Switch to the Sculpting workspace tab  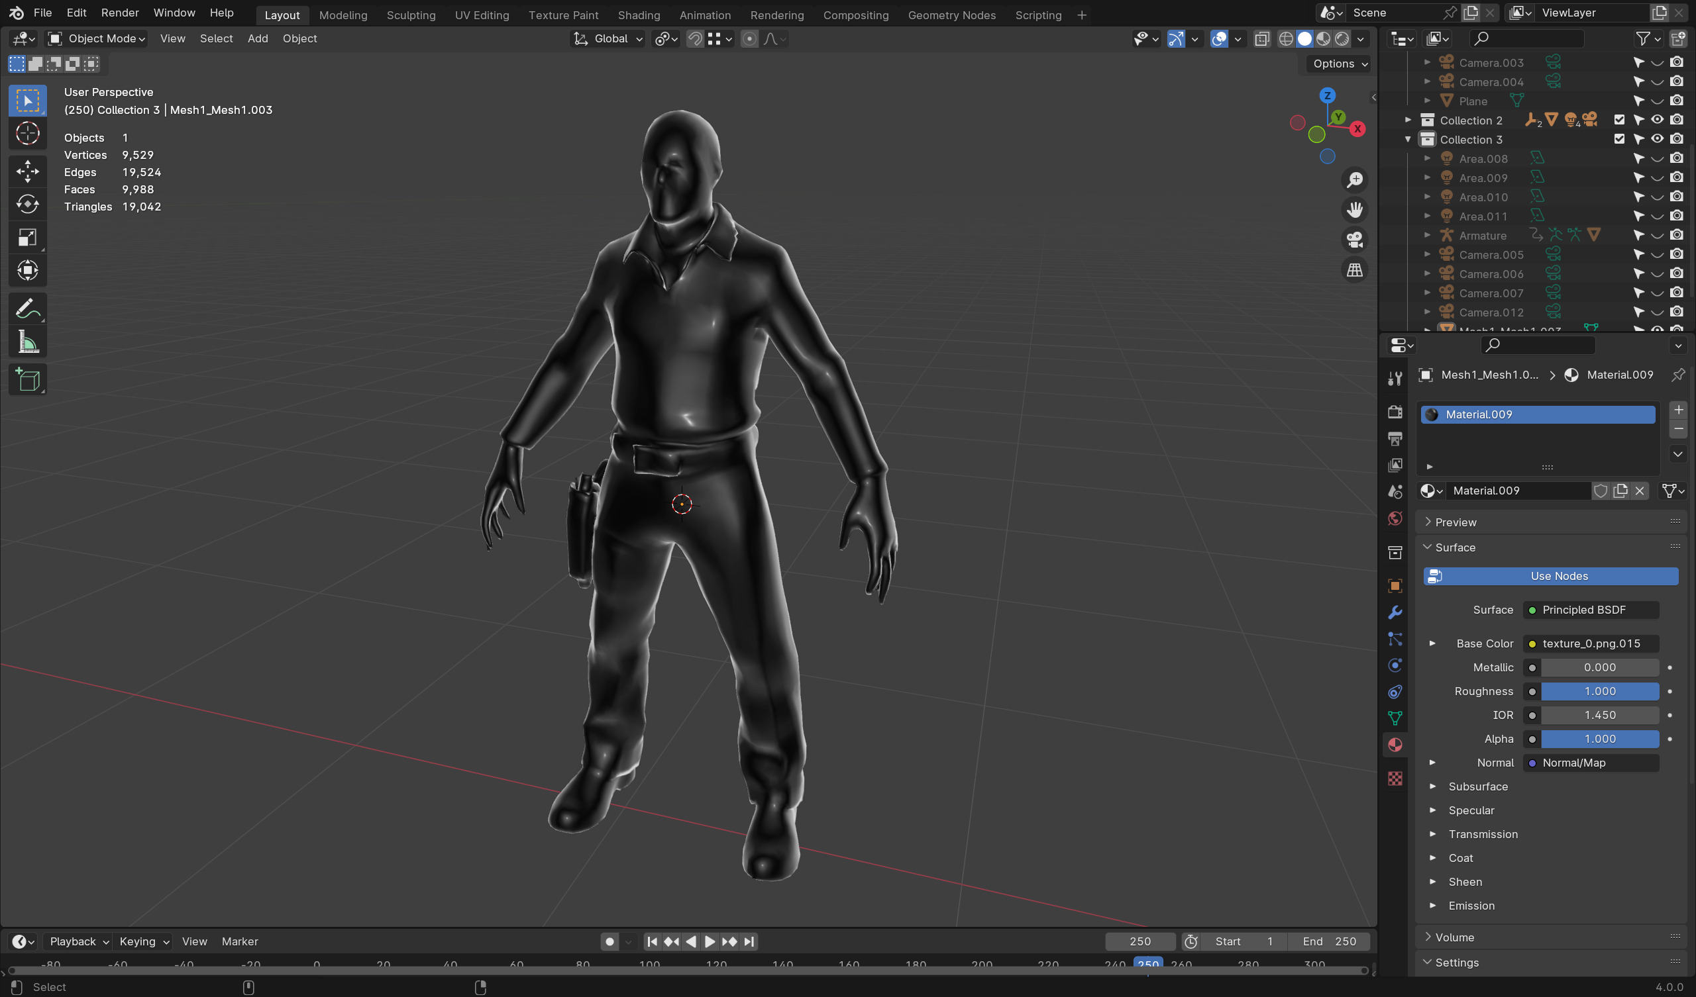click(x=411, y=15)
